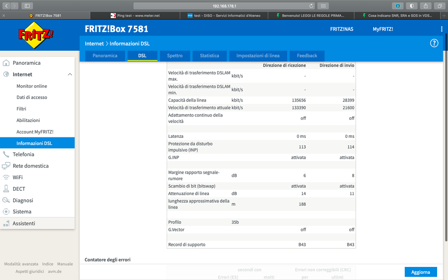Open Abilitazioni in sidebar

[x=28, y=120]
